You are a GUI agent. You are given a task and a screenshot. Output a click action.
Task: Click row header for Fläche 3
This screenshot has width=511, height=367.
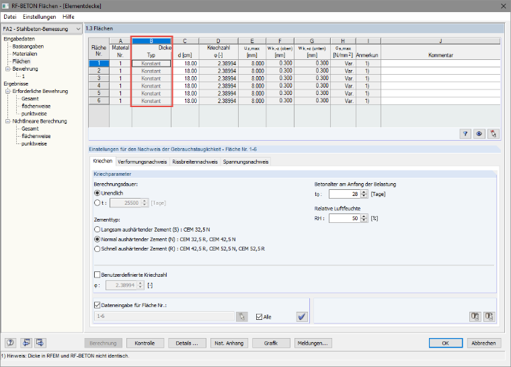(x=99, y=78)
